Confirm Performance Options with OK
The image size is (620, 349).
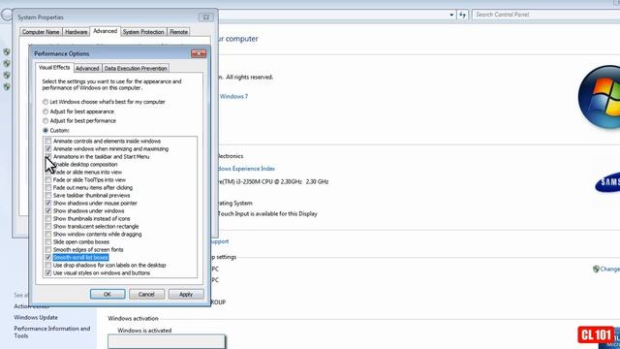(108, 294)
